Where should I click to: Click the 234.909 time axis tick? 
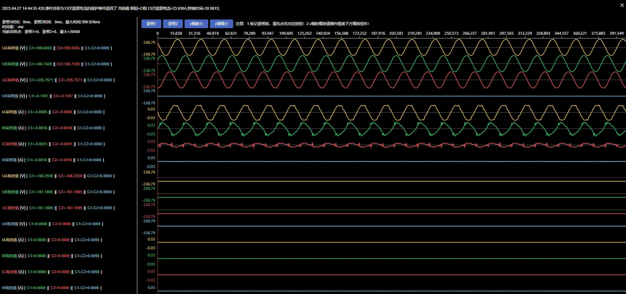pyautogui.click(x=433, y=33)
